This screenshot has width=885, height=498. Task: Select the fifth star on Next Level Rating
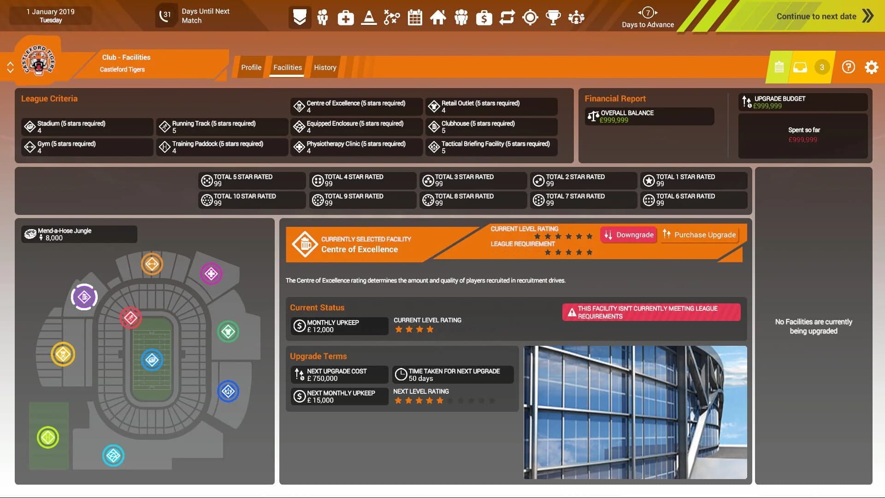439,401
